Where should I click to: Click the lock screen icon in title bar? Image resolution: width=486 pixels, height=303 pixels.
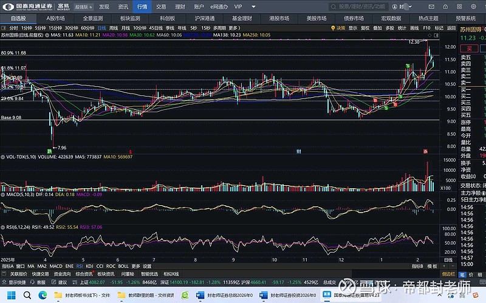click(x=445, y=7)
